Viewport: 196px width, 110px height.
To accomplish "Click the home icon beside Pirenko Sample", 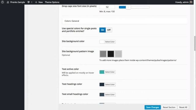I will [x=8, y=2].
